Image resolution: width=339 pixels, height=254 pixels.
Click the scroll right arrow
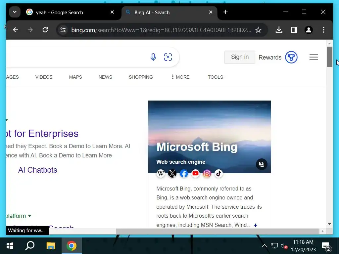[322, 231]
